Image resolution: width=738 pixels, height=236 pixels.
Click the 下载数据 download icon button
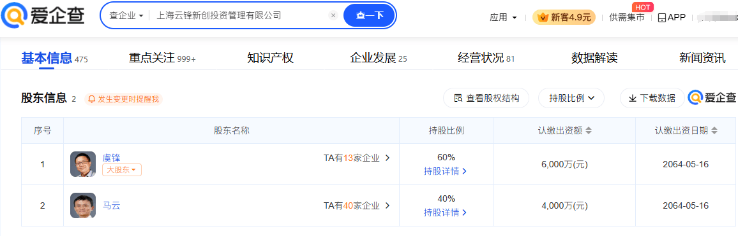pyautogui.click(x=652, y=98)
